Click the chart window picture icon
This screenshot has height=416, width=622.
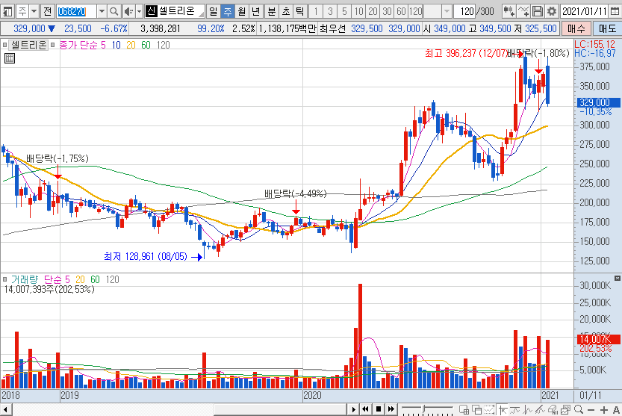566,409
